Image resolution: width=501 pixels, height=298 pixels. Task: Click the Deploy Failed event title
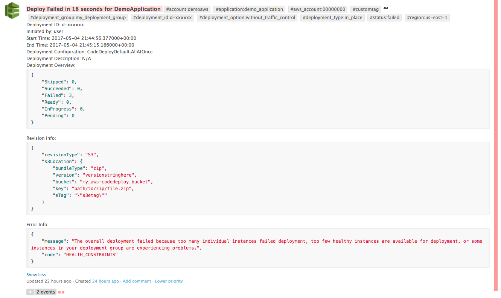coord(94,9)
